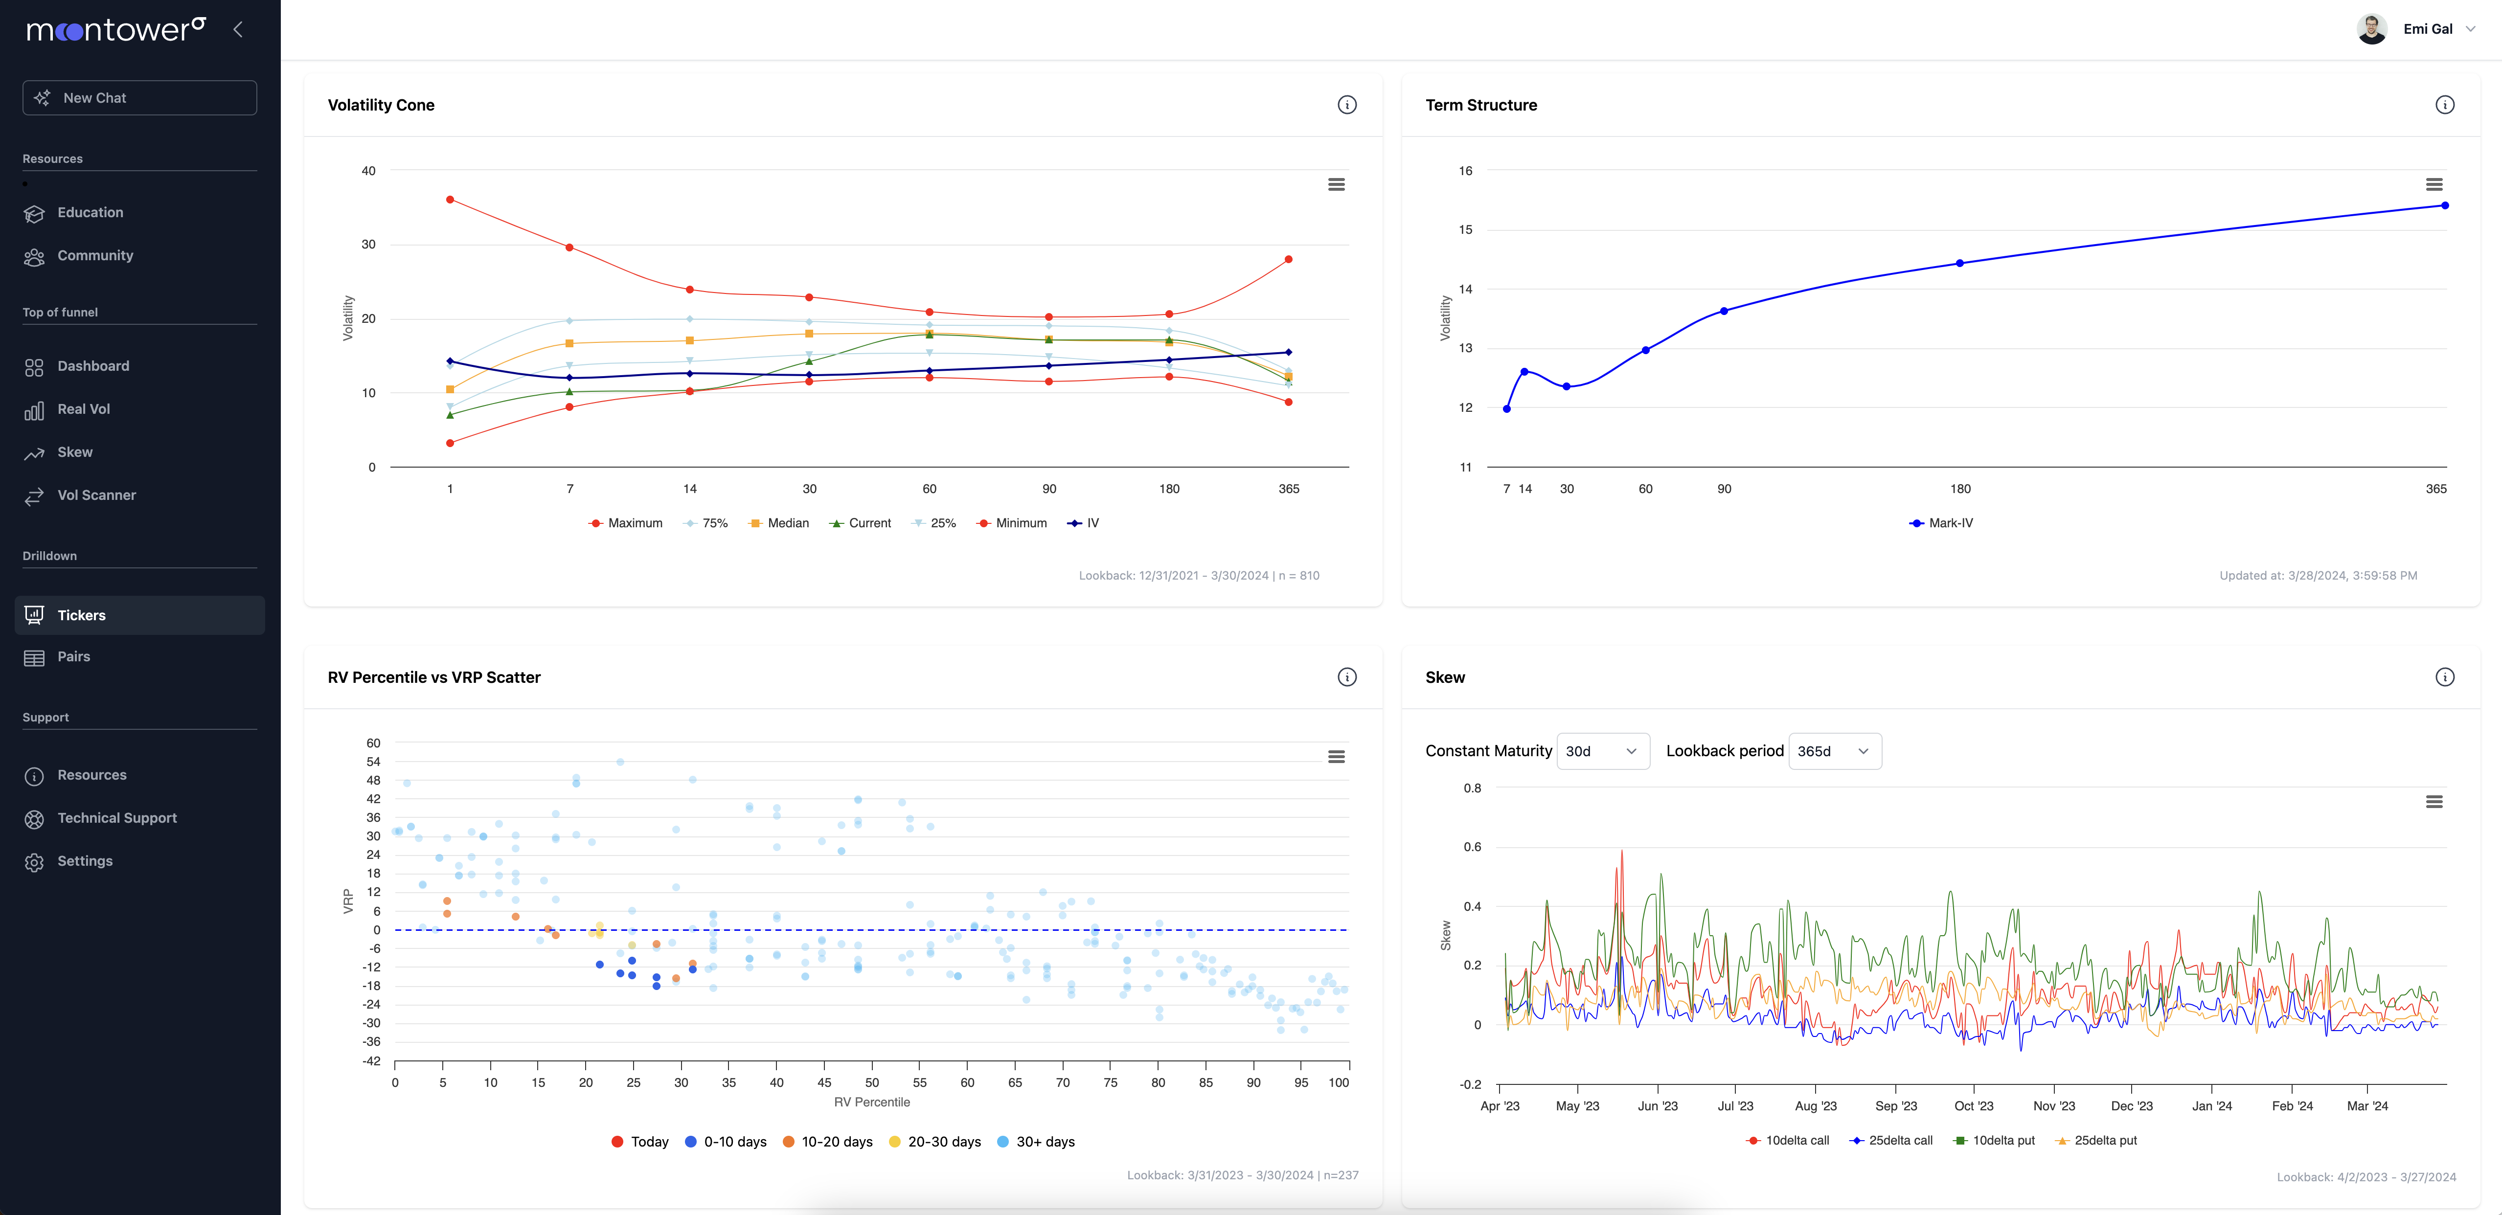2502x1215 pixels.
Task: Click the 365-day Mark-IV data point
Action: [x=2444, y=206]
